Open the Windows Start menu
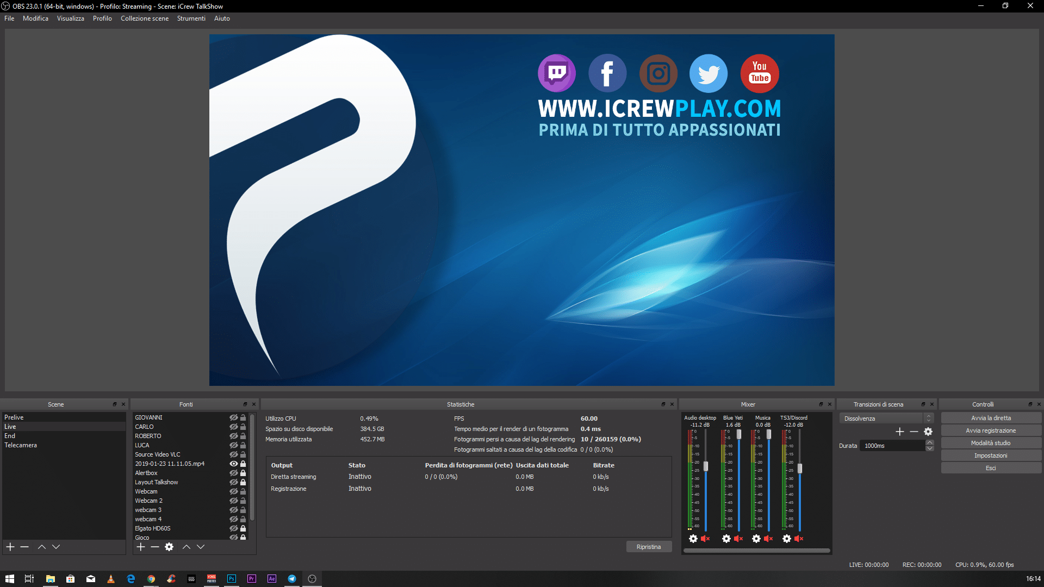Image resolution: width=1044 pixels, height=587 pixels. [x=10, y=579]
